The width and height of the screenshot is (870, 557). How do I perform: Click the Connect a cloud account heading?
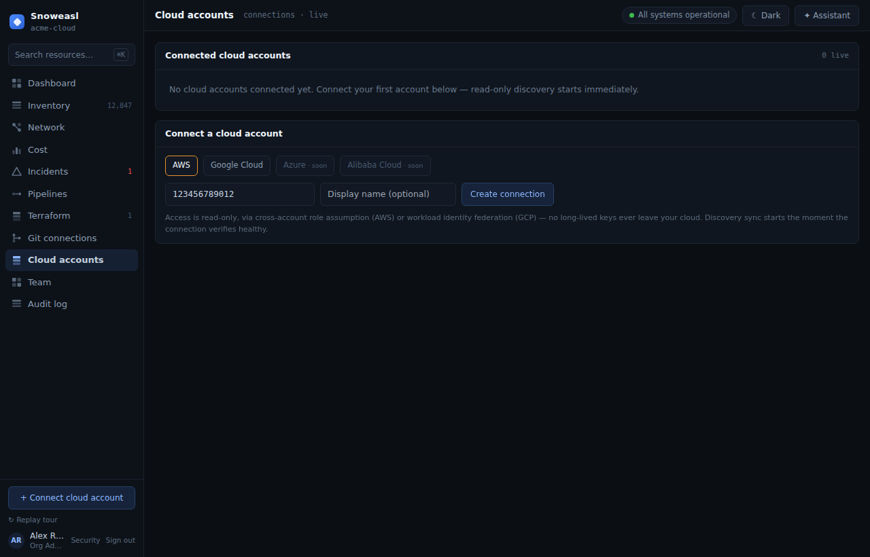224,134
